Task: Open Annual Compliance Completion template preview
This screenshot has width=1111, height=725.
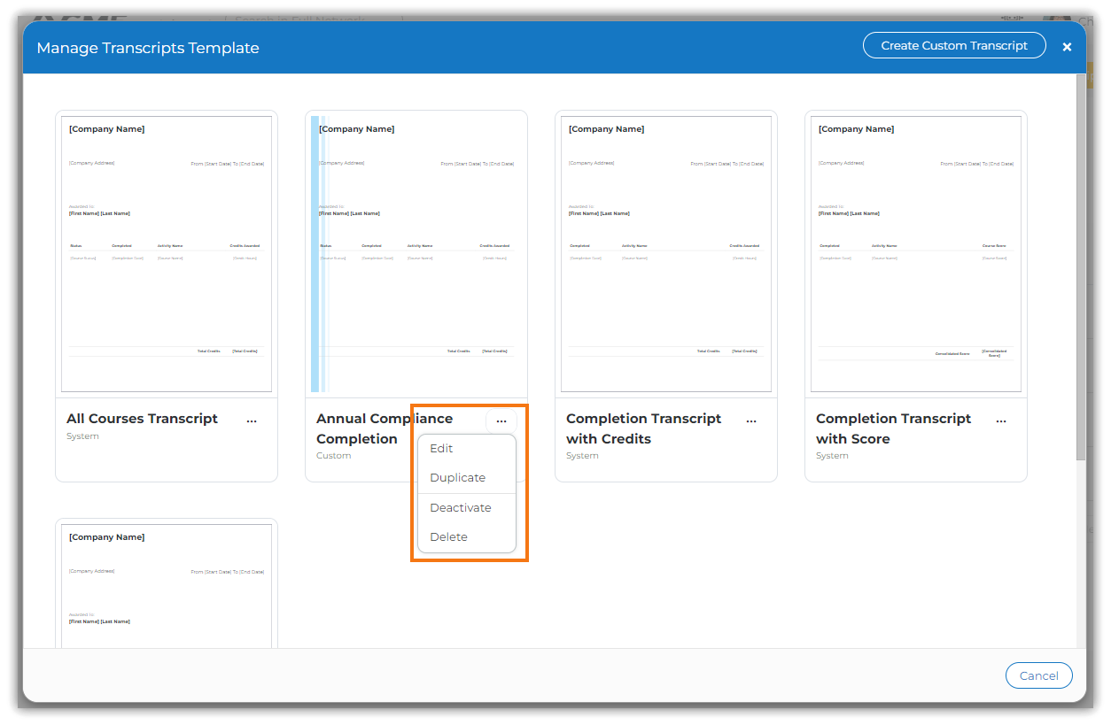Action: tap(416, 254)
